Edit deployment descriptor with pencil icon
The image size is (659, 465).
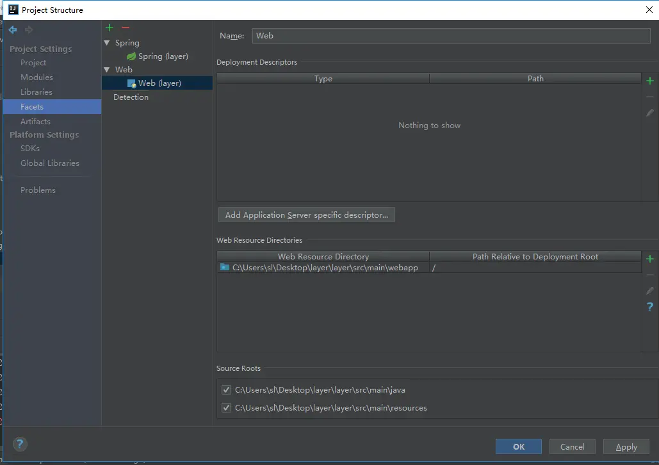point(650,113)
